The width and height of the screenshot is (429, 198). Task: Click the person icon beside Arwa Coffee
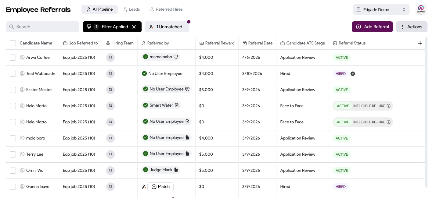[x=22, y=57]
